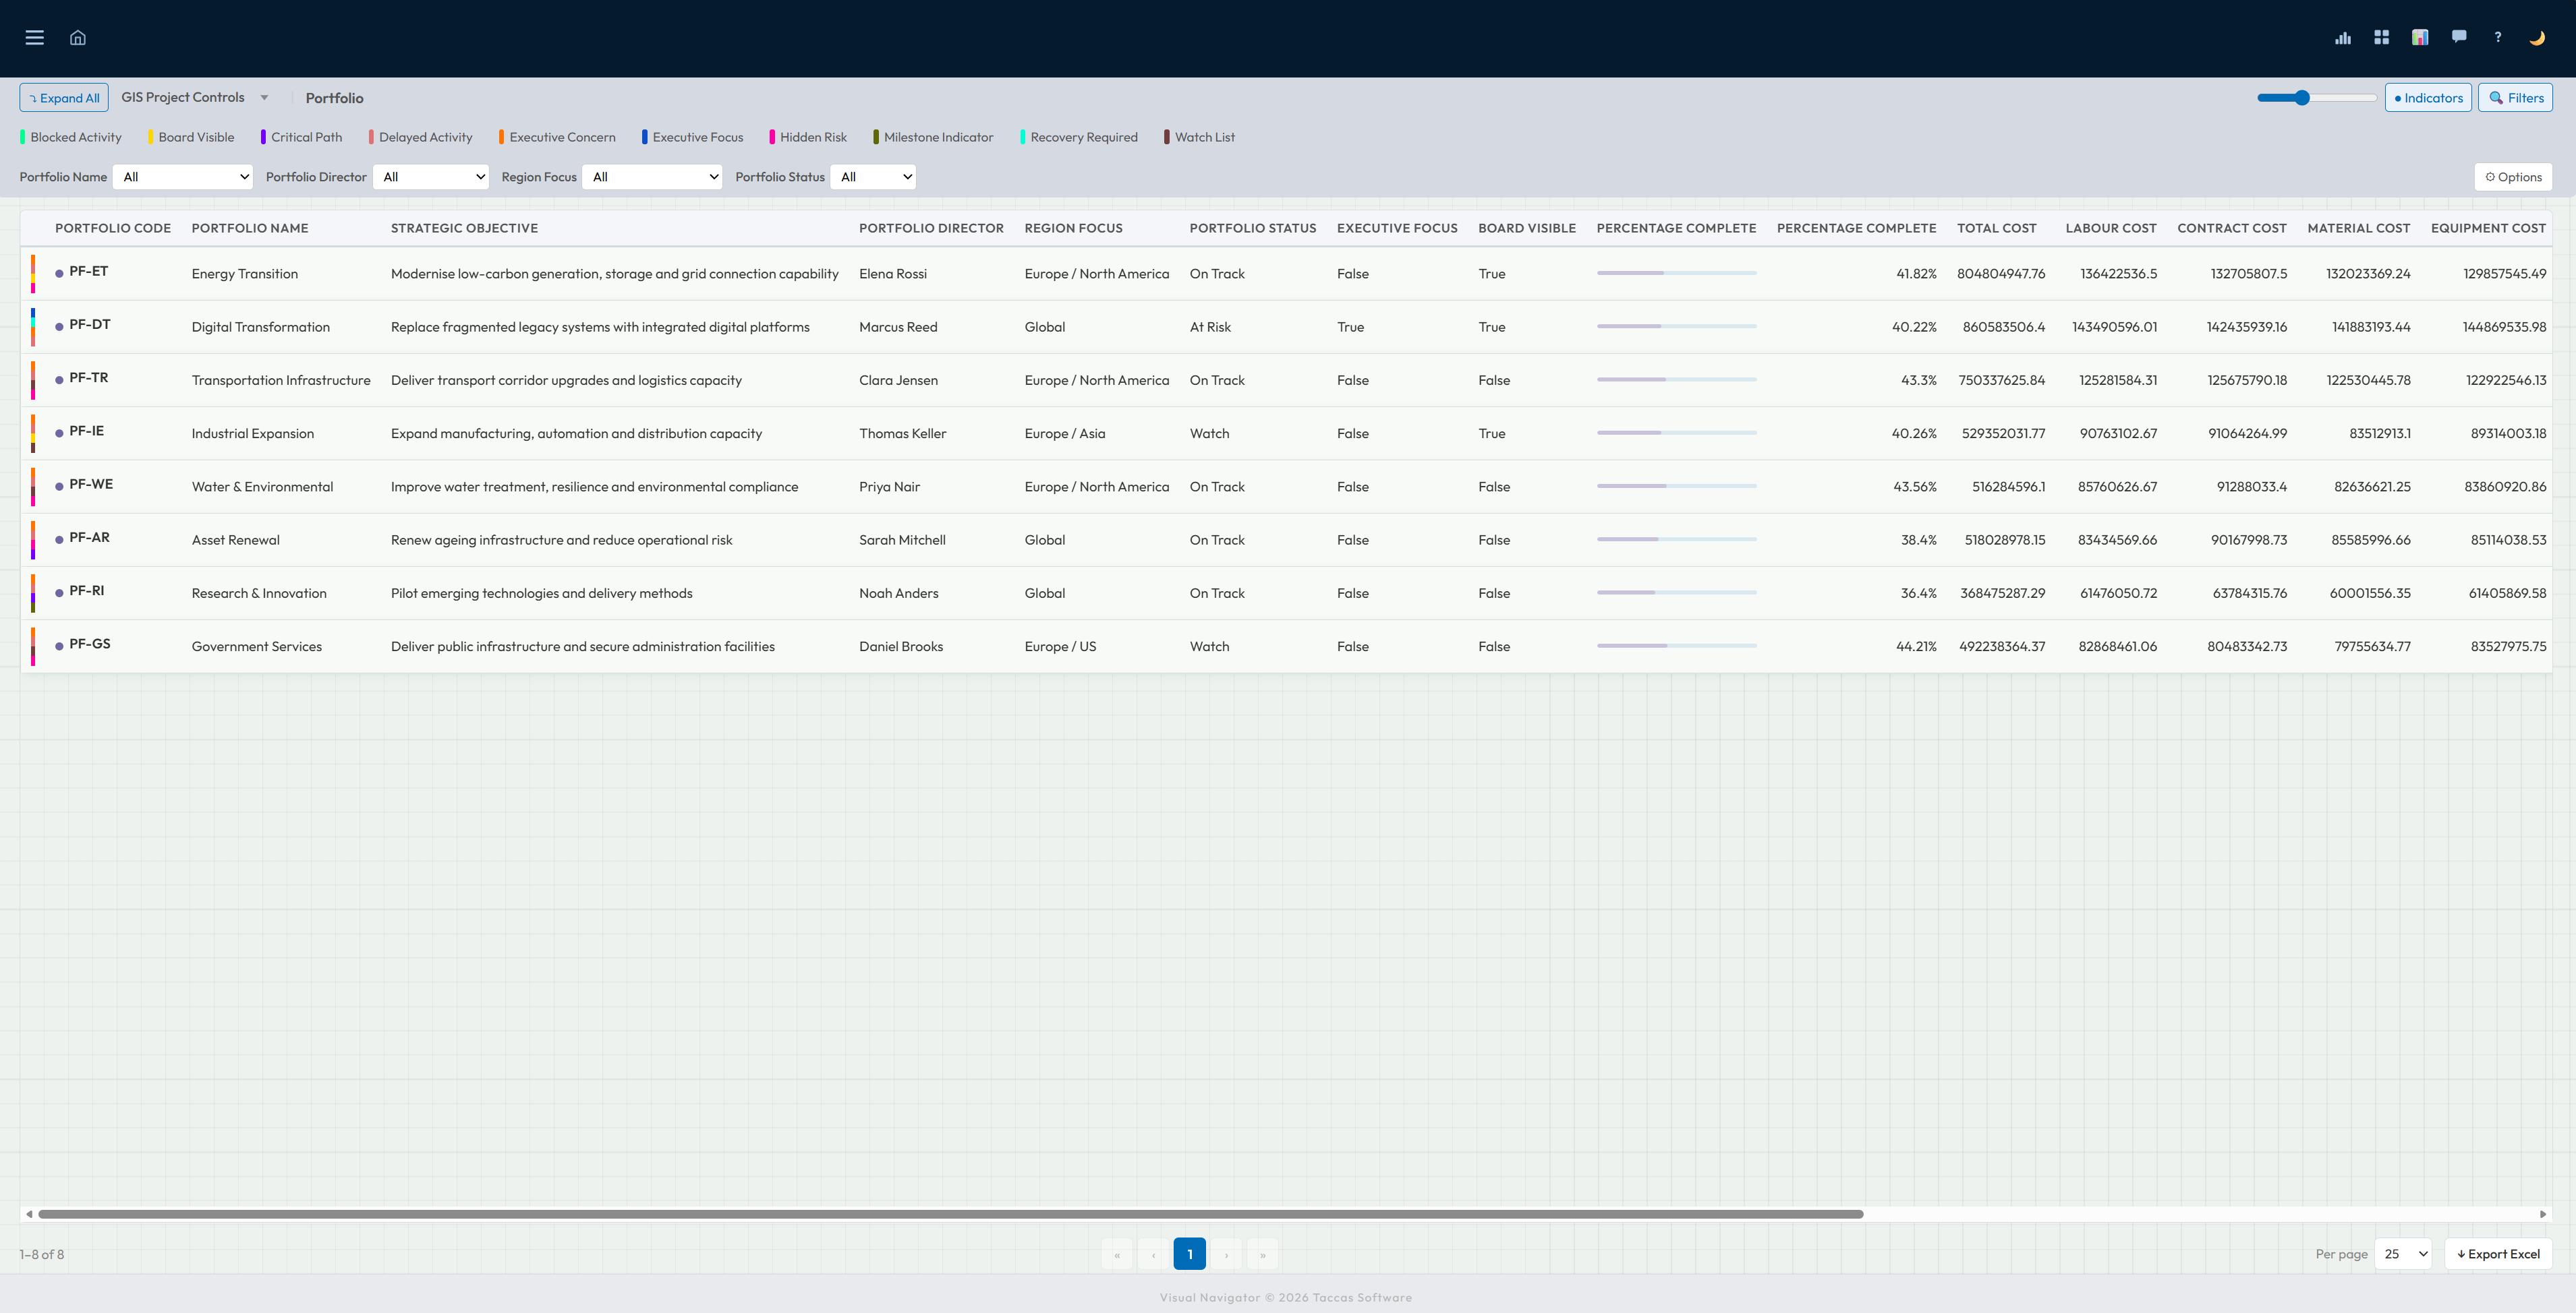Screen dimensions: 2576x1313
Task: Toggle the Hidden Risk indicator legend
Action: (x=808, y=137)
